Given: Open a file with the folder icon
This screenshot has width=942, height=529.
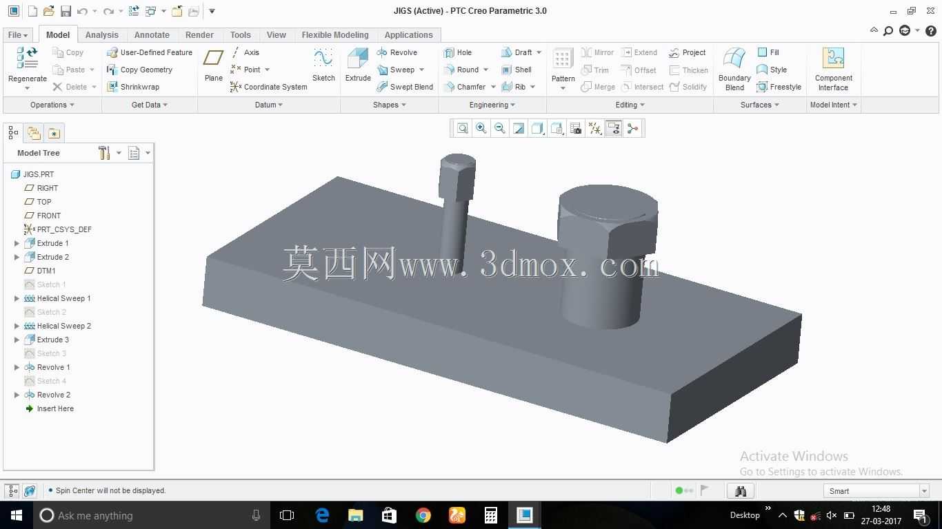Looking at the screenshot, I should [x=48, y=11].
